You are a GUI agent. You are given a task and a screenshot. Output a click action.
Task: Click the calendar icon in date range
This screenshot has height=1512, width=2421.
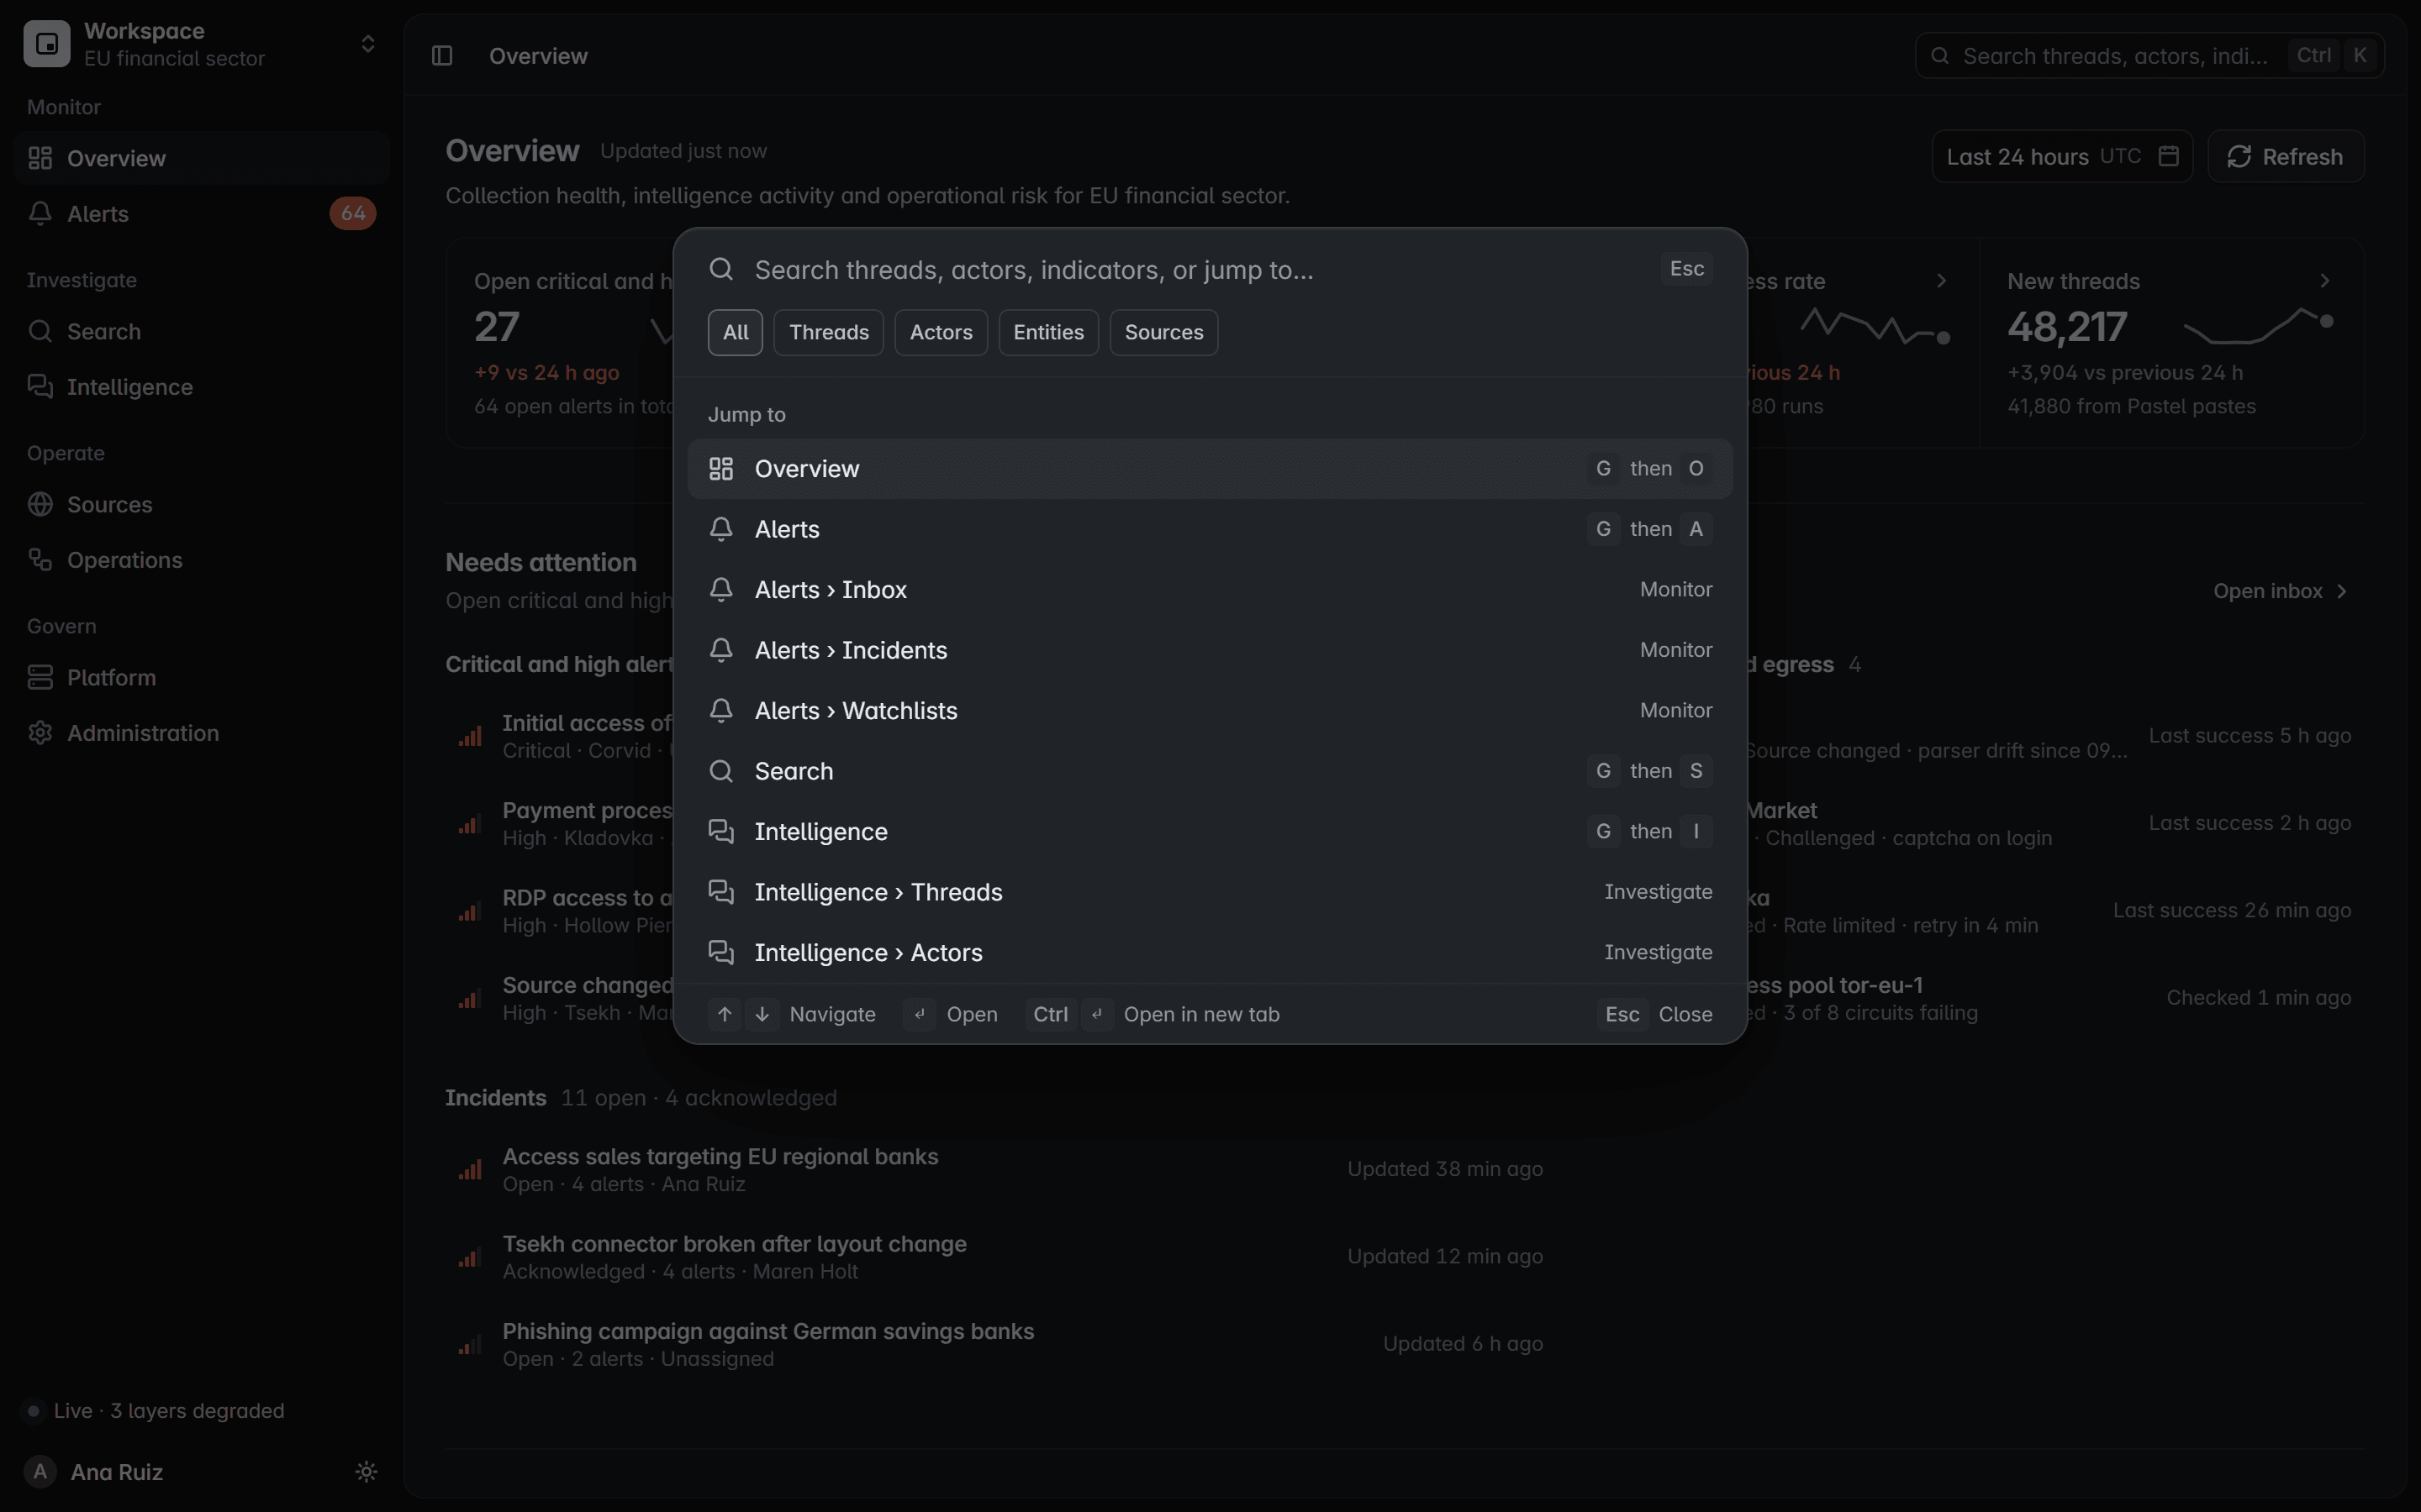(2168, 156)
